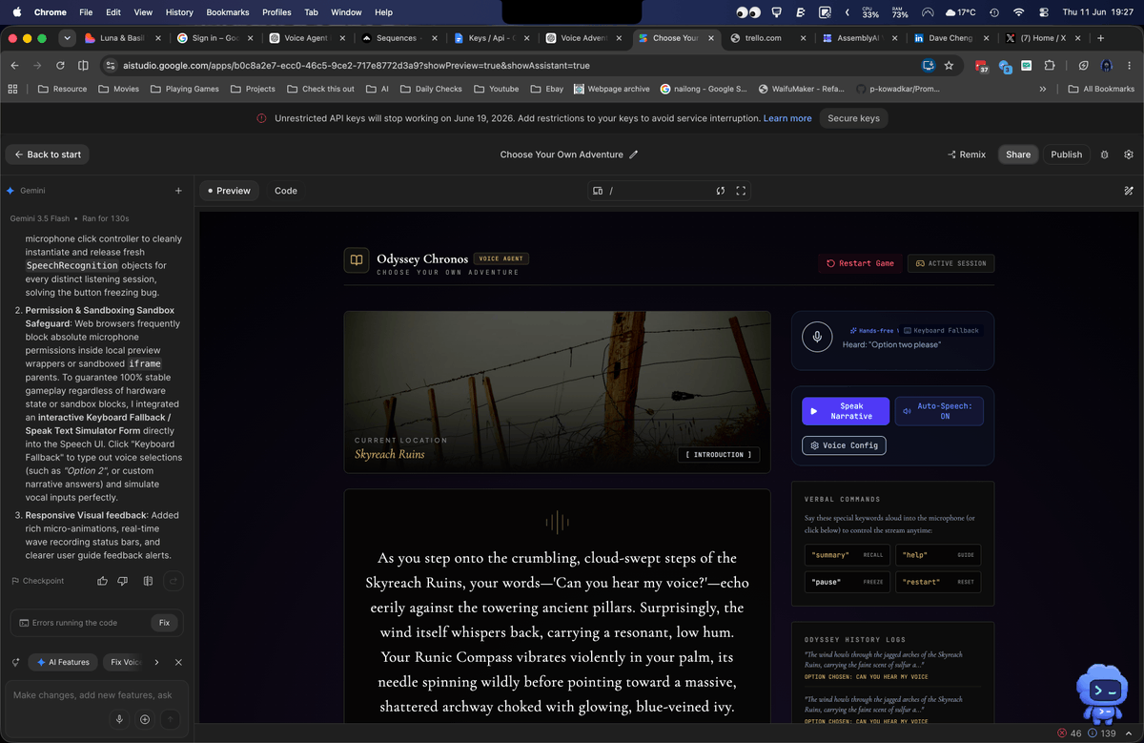The height and width of the screenshot is (743, 1144).
Task: Open the Profiles menu in the menu bar
Action: [x=276, y=12]
